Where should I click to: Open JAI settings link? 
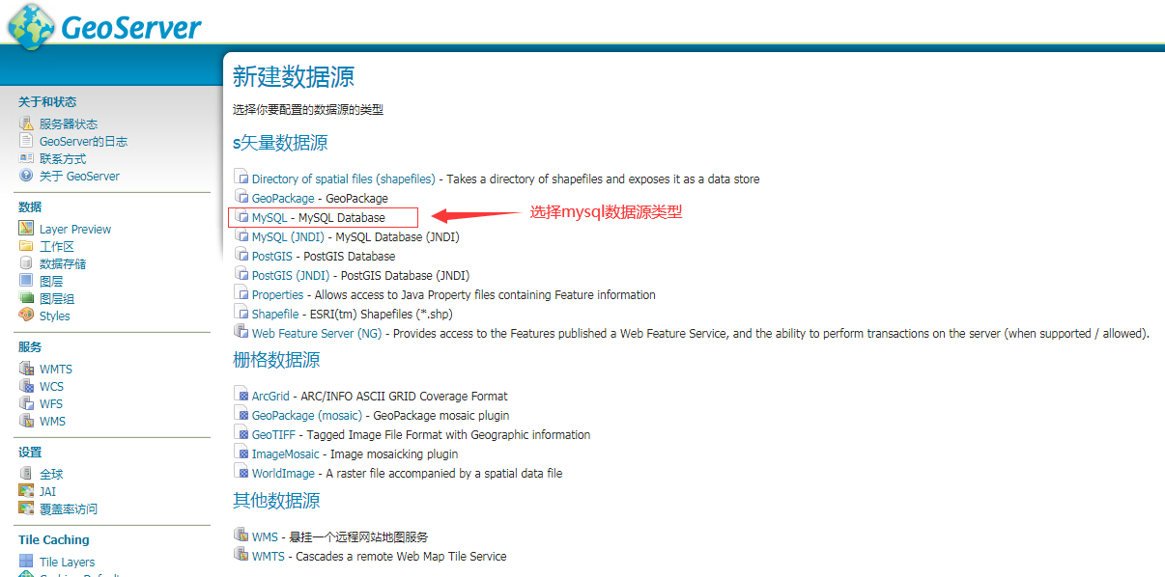[47, 491]
